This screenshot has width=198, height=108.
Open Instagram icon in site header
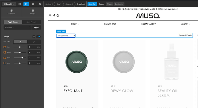[50, 16]
